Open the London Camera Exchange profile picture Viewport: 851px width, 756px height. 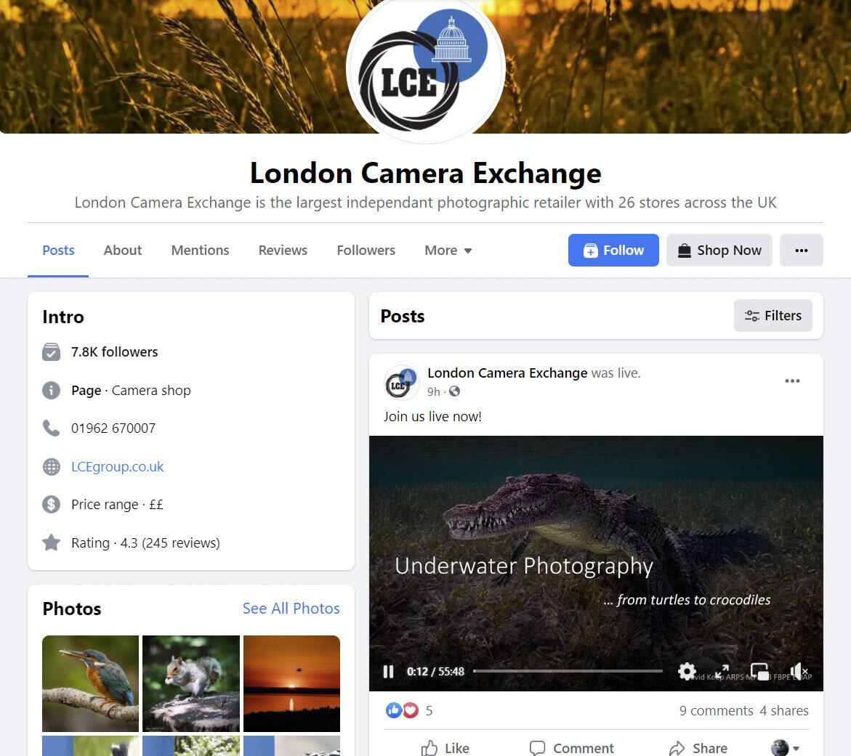(426, 68)
